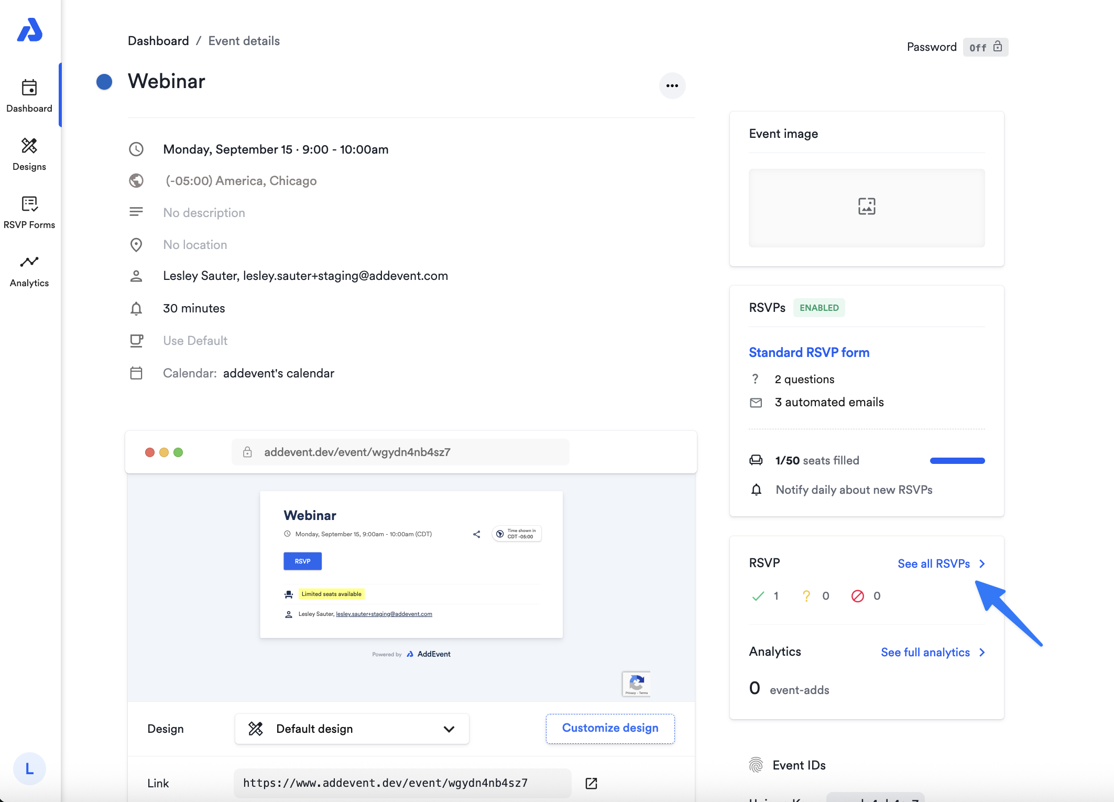This screenshot has height=802, width=1114.
Task: Click the Customize design button
Action: click(x=610, y=728)
